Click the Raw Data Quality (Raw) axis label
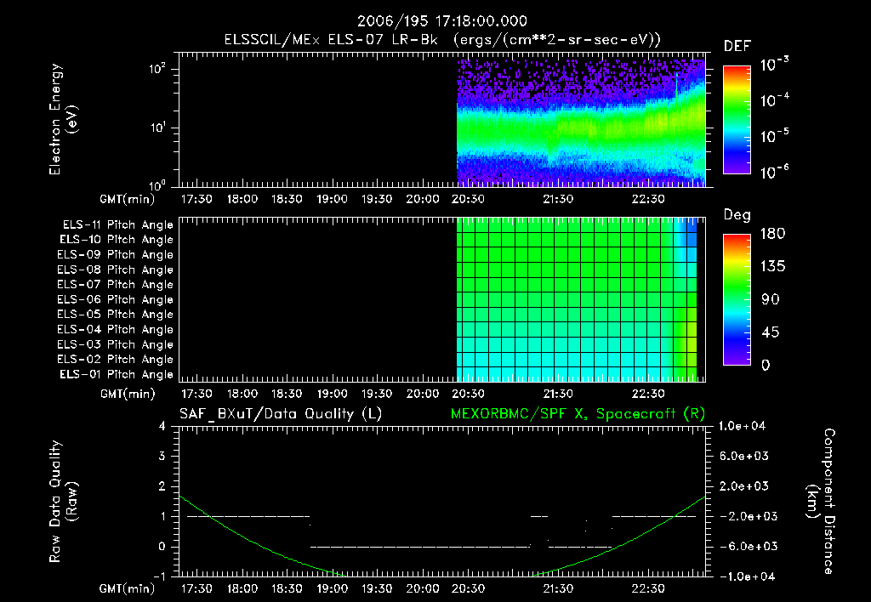Image resolution: width=871 pixels, height=602 pixels. coord(63,502)
